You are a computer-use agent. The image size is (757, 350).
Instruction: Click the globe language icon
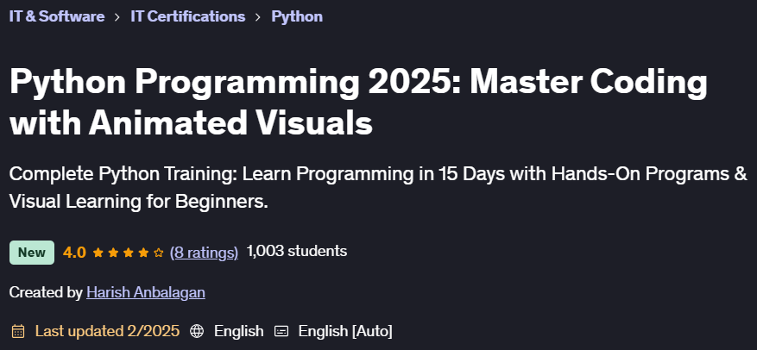point(197,331)
